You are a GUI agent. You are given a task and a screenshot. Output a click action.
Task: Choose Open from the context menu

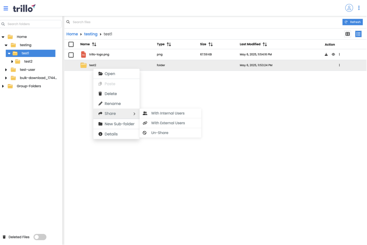(116, 74)
